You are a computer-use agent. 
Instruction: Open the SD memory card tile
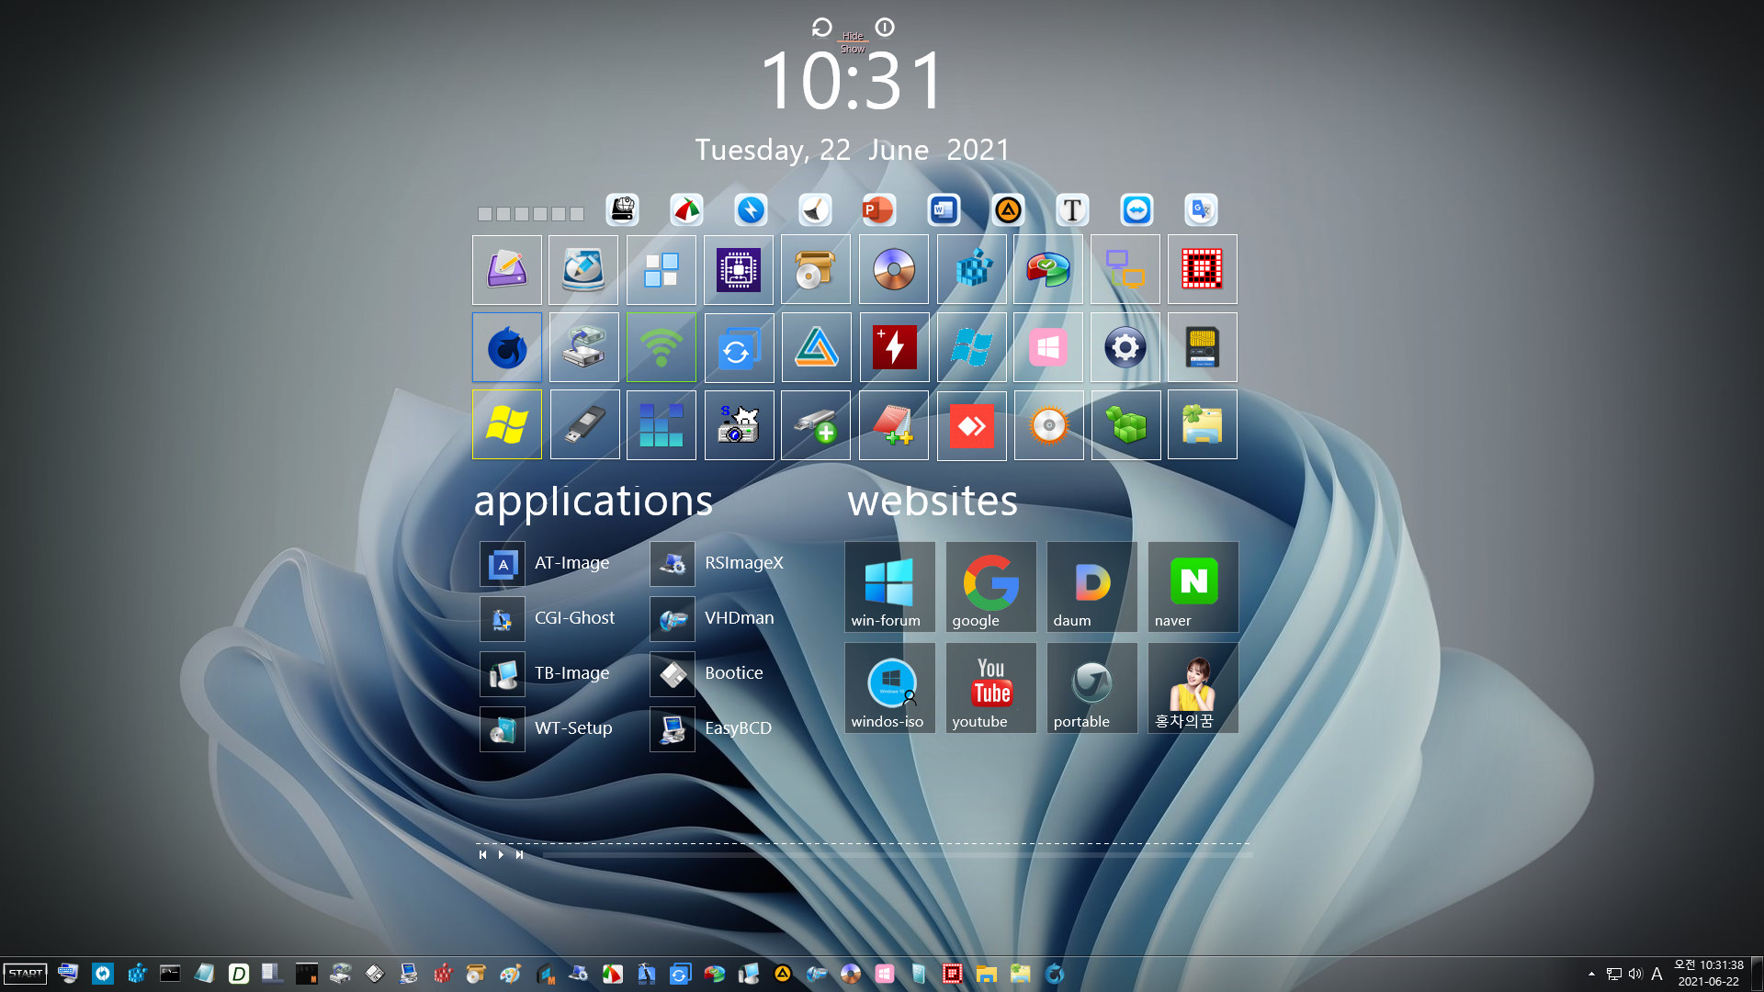(x=1203, y=347)
